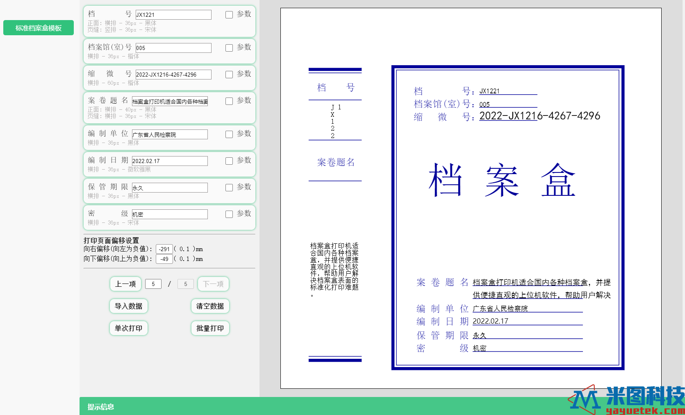
Task: Click preview date 2022.02.17
Action: coord(490,321)
